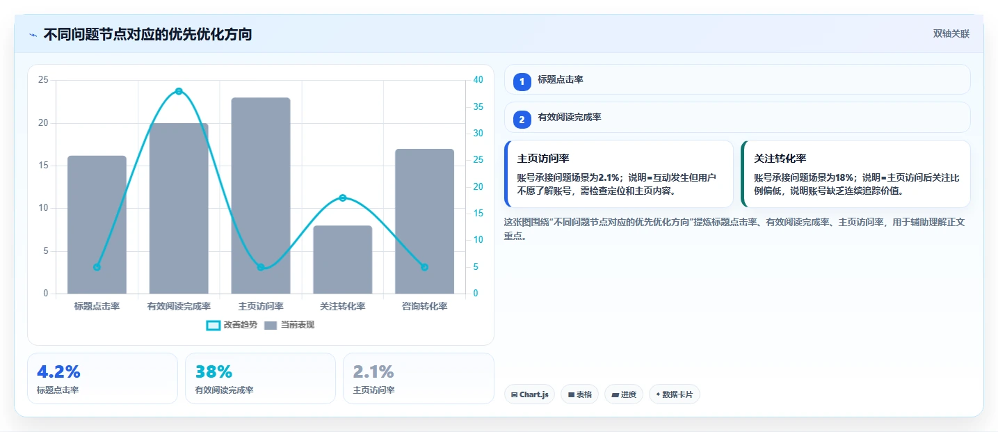Image resolution: width=998 pixels, height=432 pixels.
Task: Click the 数据卡片 tag chip
Action: [675, 394]
